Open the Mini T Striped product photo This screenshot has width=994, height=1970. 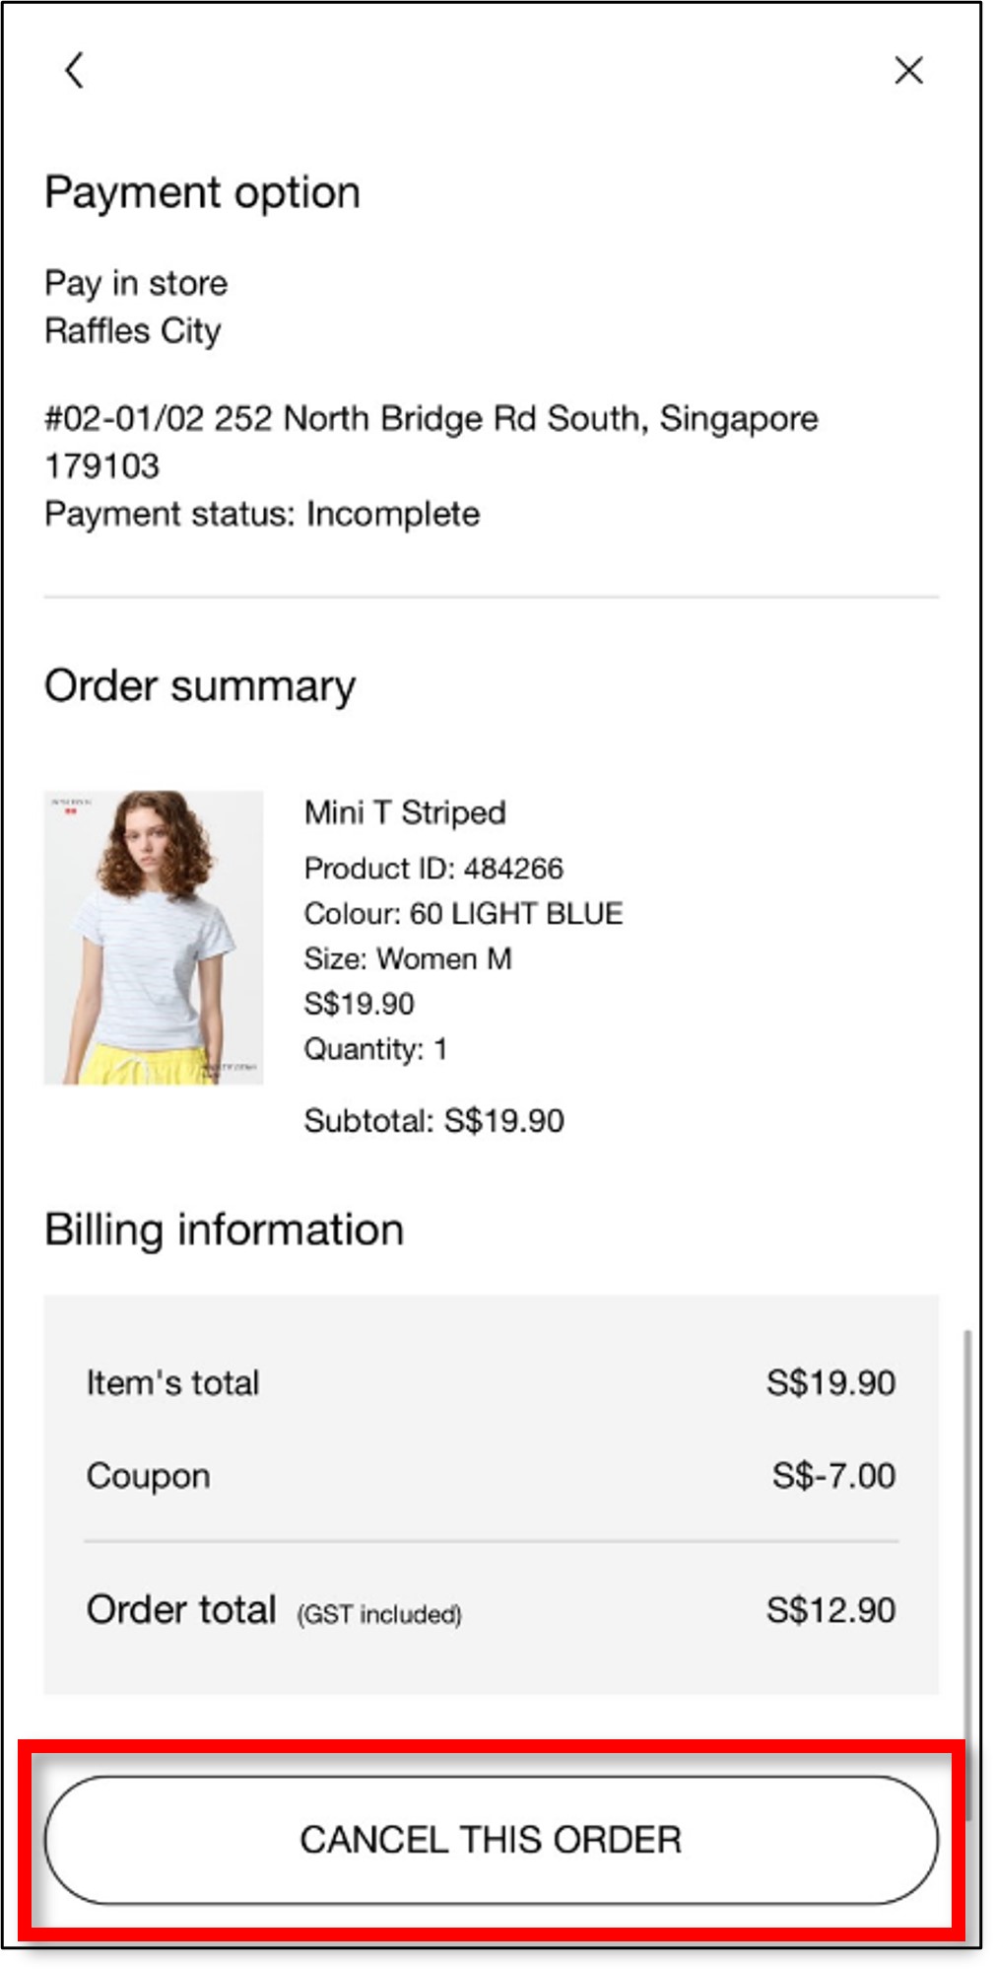point(154,938)
